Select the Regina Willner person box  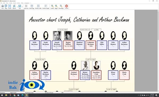pos(68,45)
